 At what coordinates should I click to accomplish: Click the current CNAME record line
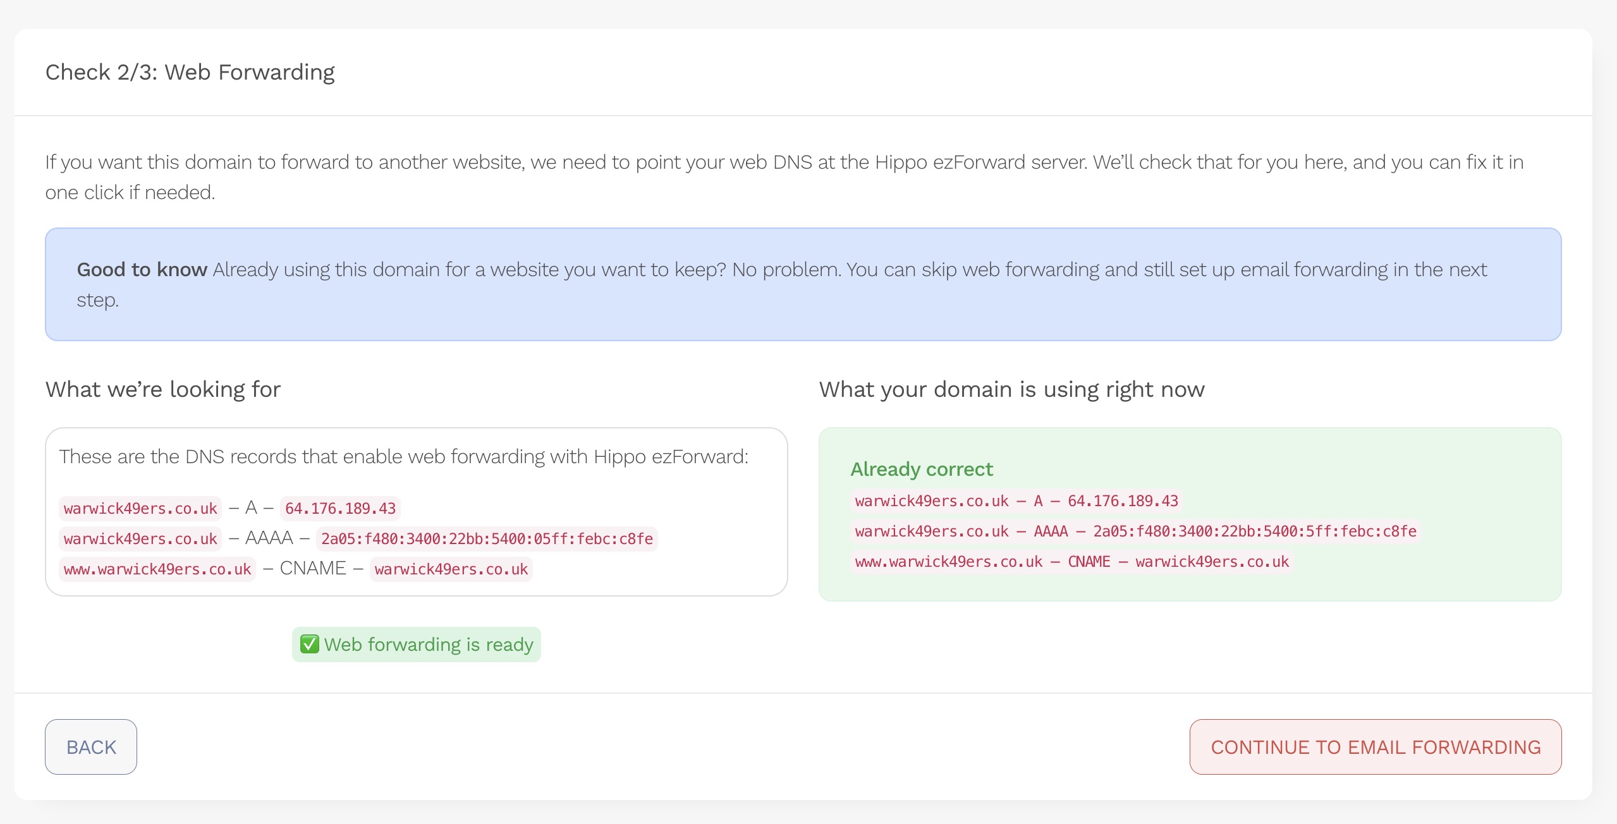click(x=1071, y=561)
